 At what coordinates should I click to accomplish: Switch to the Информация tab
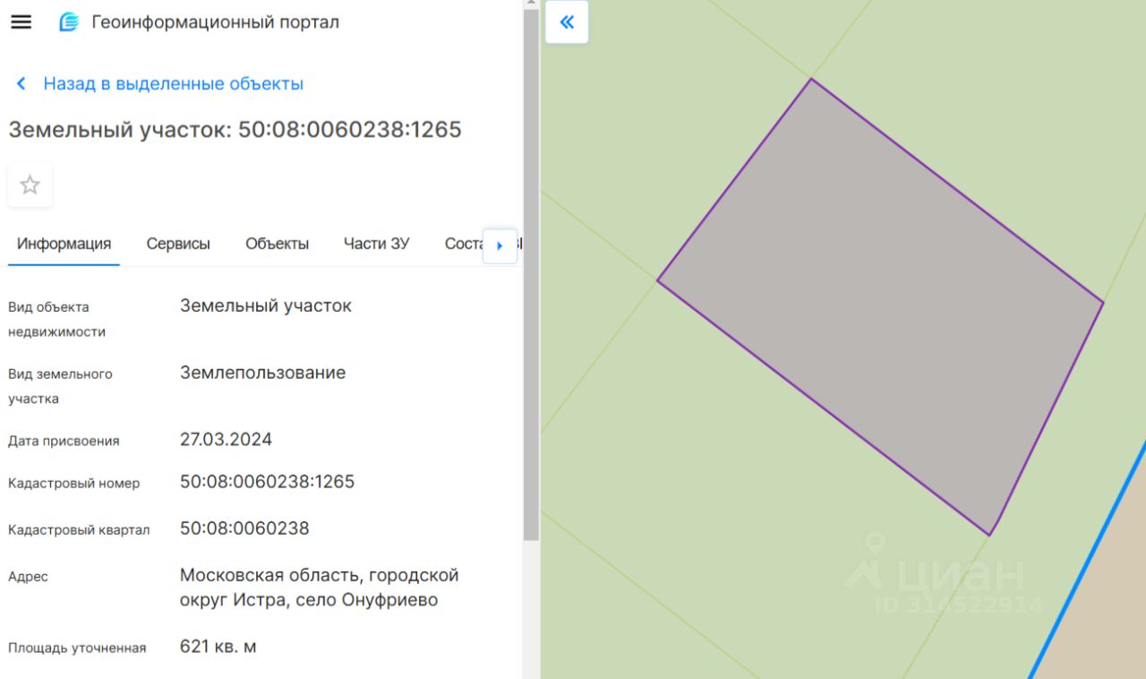pyautogui.click(x=64, y=244)
